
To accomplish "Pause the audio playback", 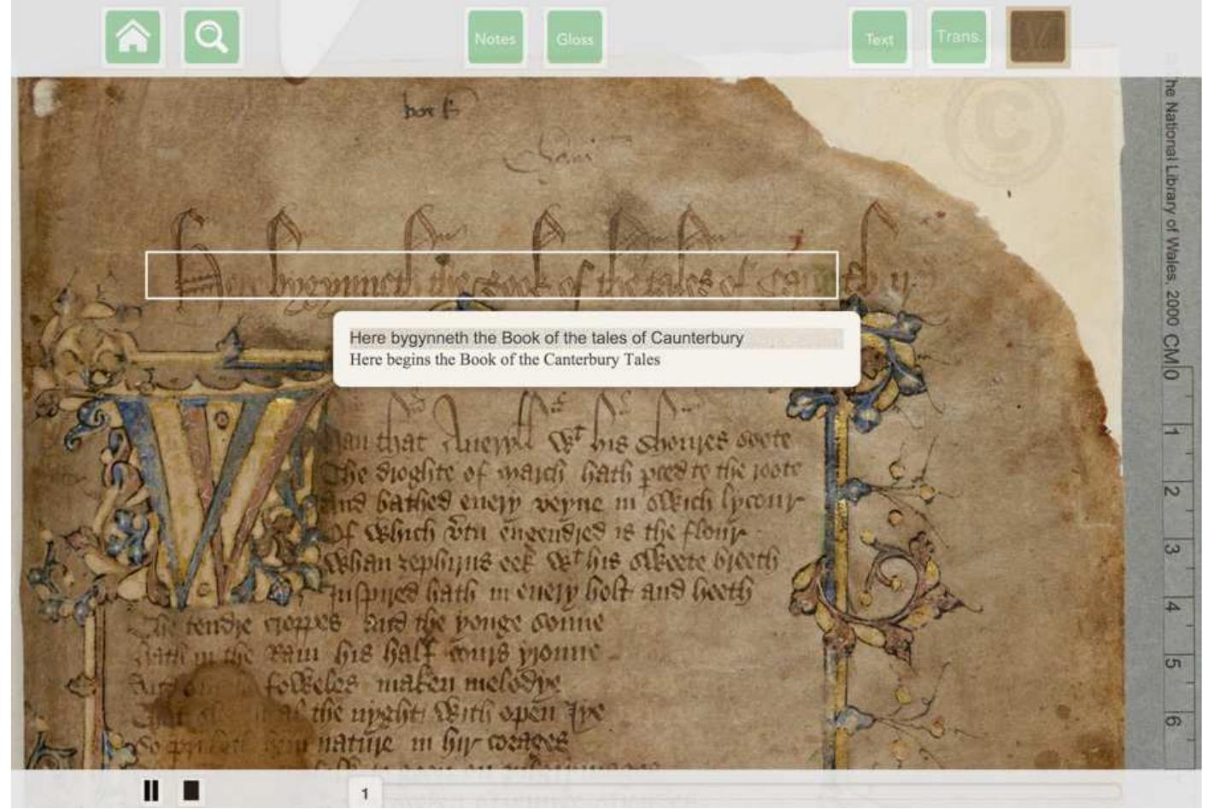I will (x=151, y=790).
